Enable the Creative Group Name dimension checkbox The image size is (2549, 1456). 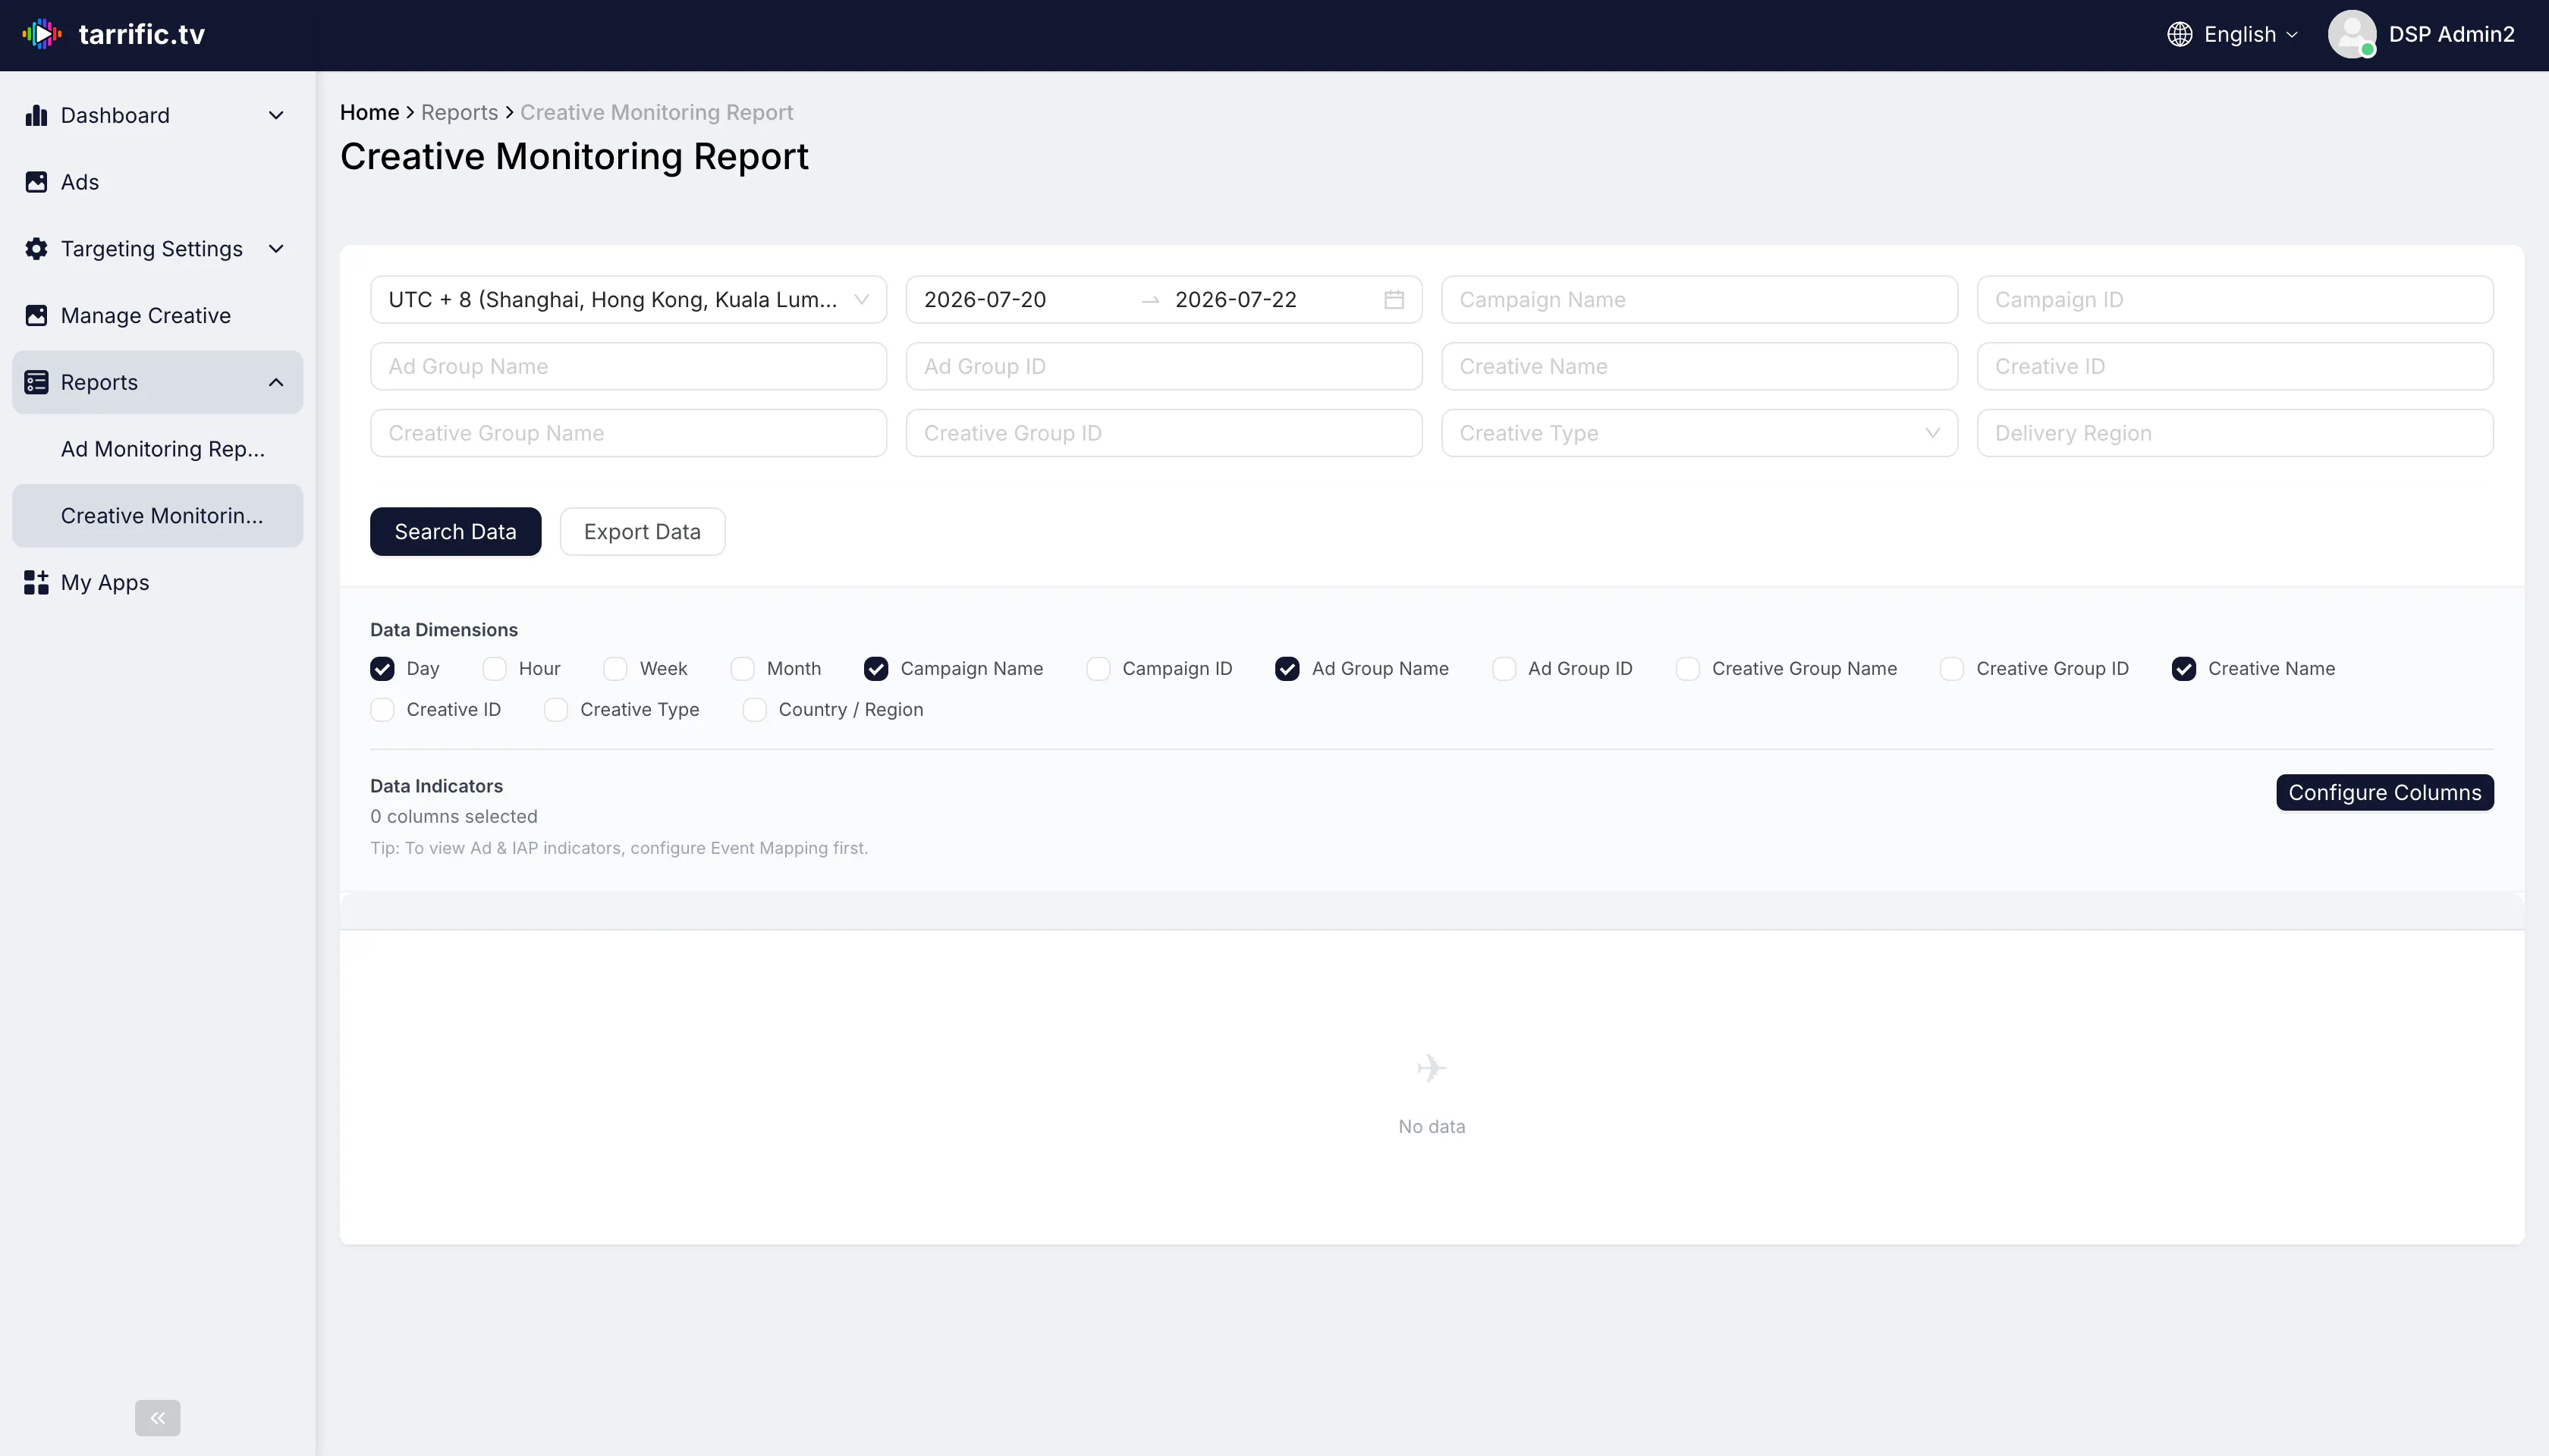click(1688, 668)
